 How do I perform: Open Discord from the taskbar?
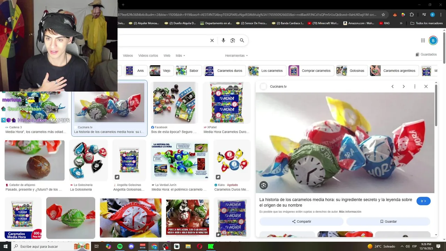(131, 246)
